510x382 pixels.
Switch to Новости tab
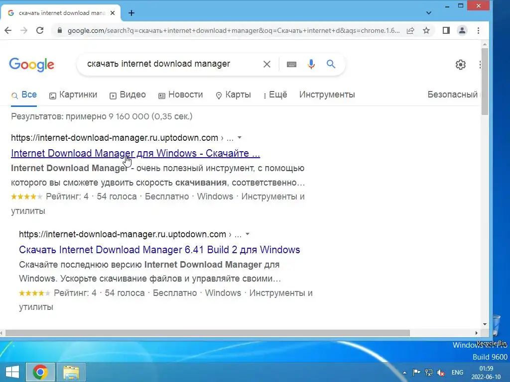click(180, 95)
